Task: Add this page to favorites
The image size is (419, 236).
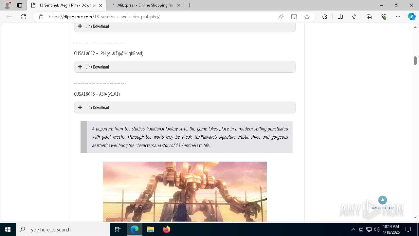Action: 307,17
